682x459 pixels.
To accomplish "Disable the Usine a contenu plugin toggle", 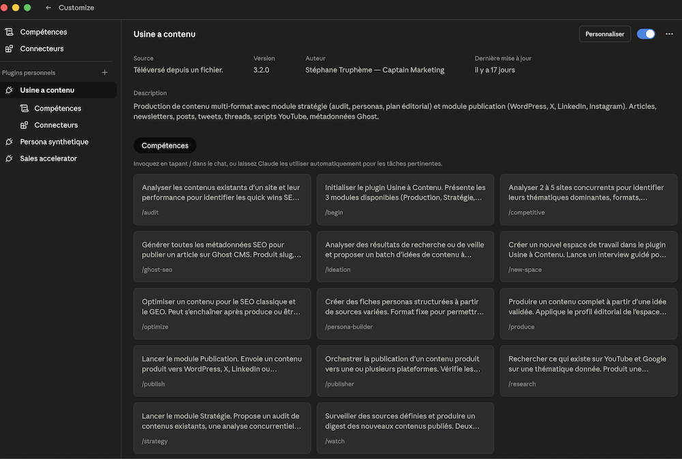I will pos(645,33).
